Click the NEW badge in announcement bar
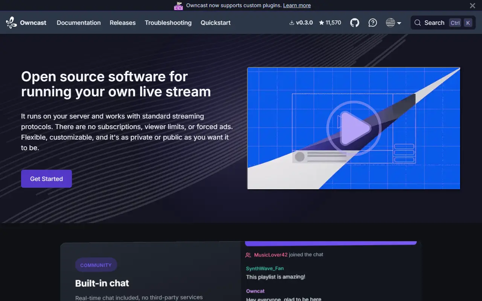The width and height of the screenshot is (482, 301). pyautogui.click(x=178, y=5)
